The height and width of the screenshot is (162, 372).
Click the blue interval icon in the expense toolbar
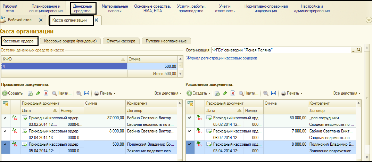pos(274,93)
